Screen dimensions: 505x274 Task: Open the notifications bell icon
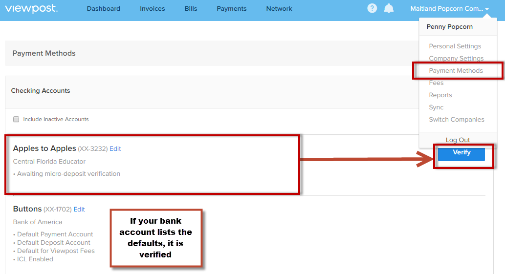pyautogui.click(x=389, y=8)
